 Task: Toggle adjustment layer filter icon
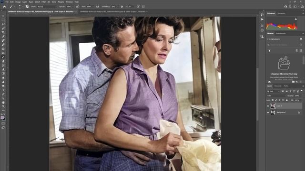pyautogui.click(x=287, y=91)
